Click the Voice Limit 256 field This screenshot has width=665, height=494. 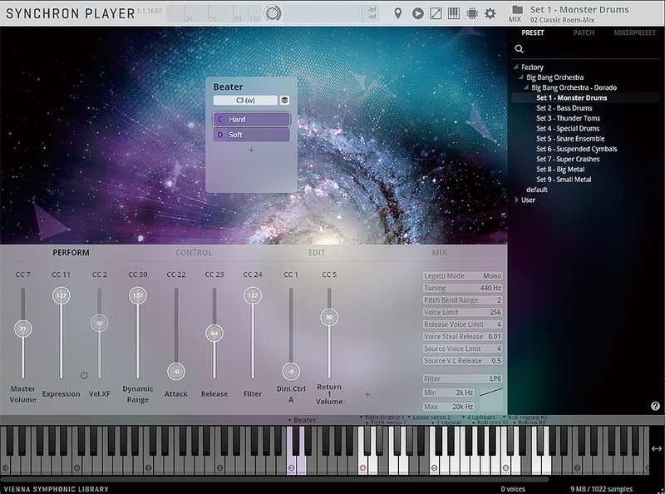[462, 313]
